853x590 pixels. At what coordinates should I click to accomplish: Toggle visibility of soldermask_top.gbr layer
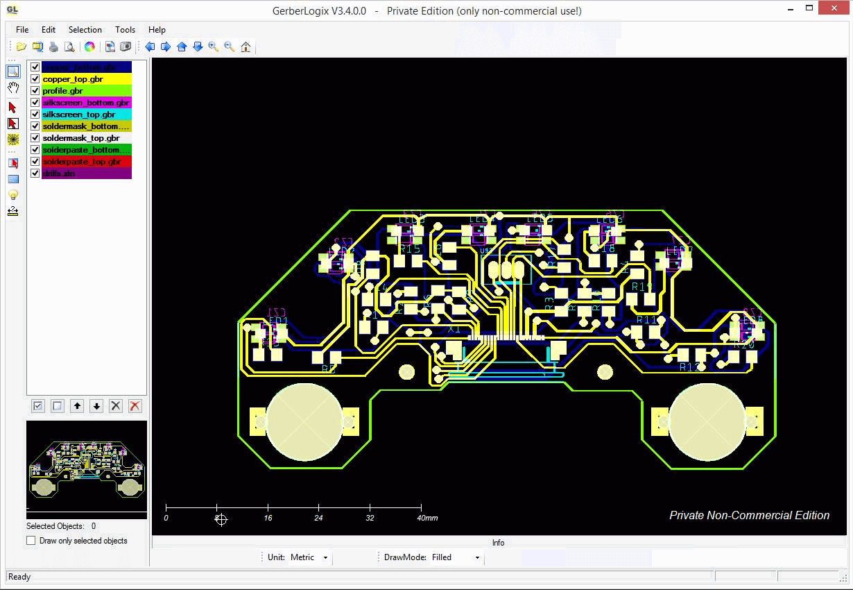(35, 138)
